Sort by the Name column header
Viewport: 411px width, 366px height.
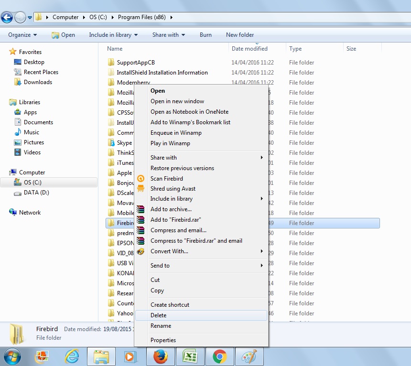coord(115,49)
